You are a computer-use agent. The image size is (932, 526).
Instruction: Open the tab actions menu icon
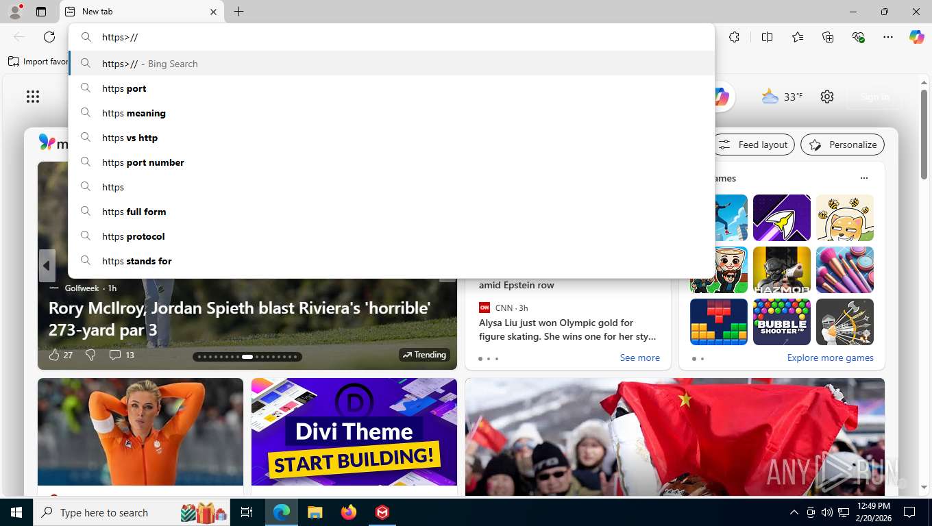(x=41, y=12)
